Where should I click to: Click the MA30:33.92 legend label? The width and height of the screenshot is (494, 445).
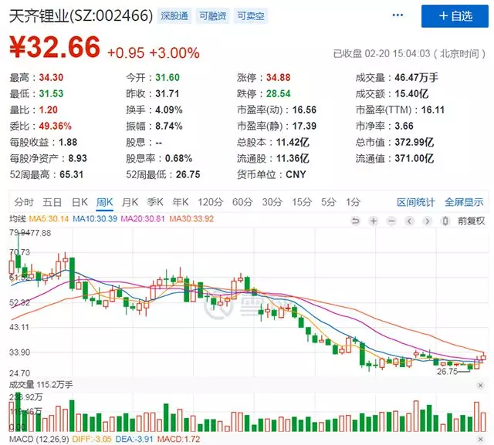pyautogui.click(x=191, y=219)
